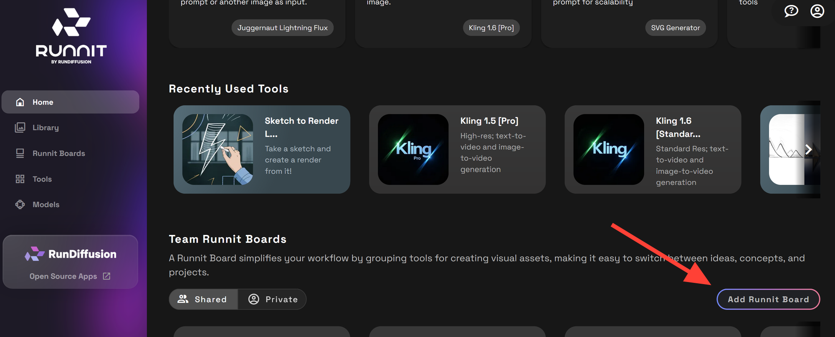The height and width of the screenshot is (337, 835).
Task: Click the Runnit logo in the sidebar
Action: pyautogui.click(x=71, y=36)
